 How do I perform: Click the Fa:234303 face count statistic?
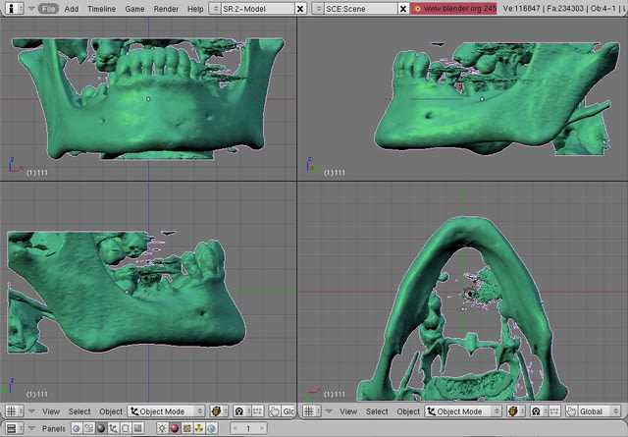pyautogui.click(x=565, y=9)
